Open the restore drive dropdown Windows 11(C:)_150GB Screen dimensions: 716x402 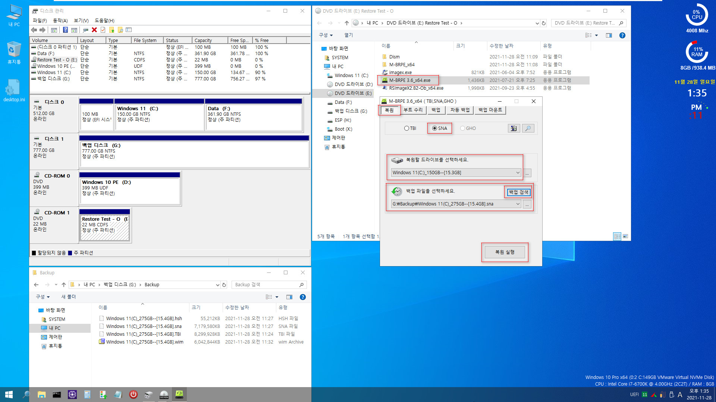click(456, 173)
